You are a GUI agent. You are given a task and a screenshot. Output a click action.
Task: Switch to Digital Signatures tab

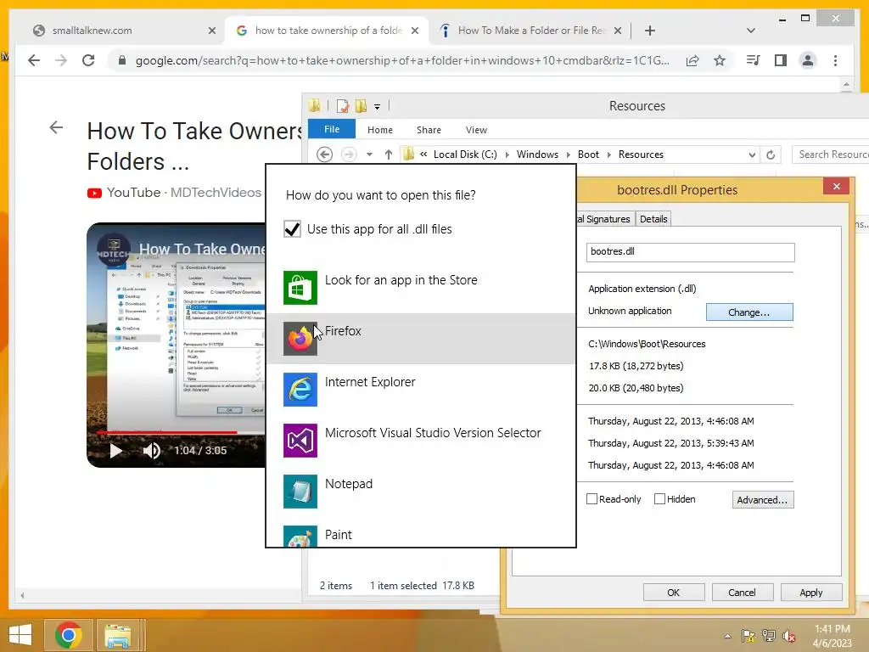coord(604,219)
